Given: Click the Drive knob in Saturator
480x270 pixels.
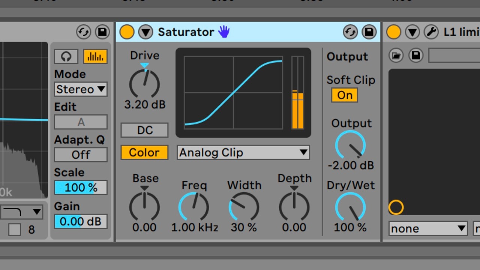Looking at the screenshot, I should click(144, 84).
